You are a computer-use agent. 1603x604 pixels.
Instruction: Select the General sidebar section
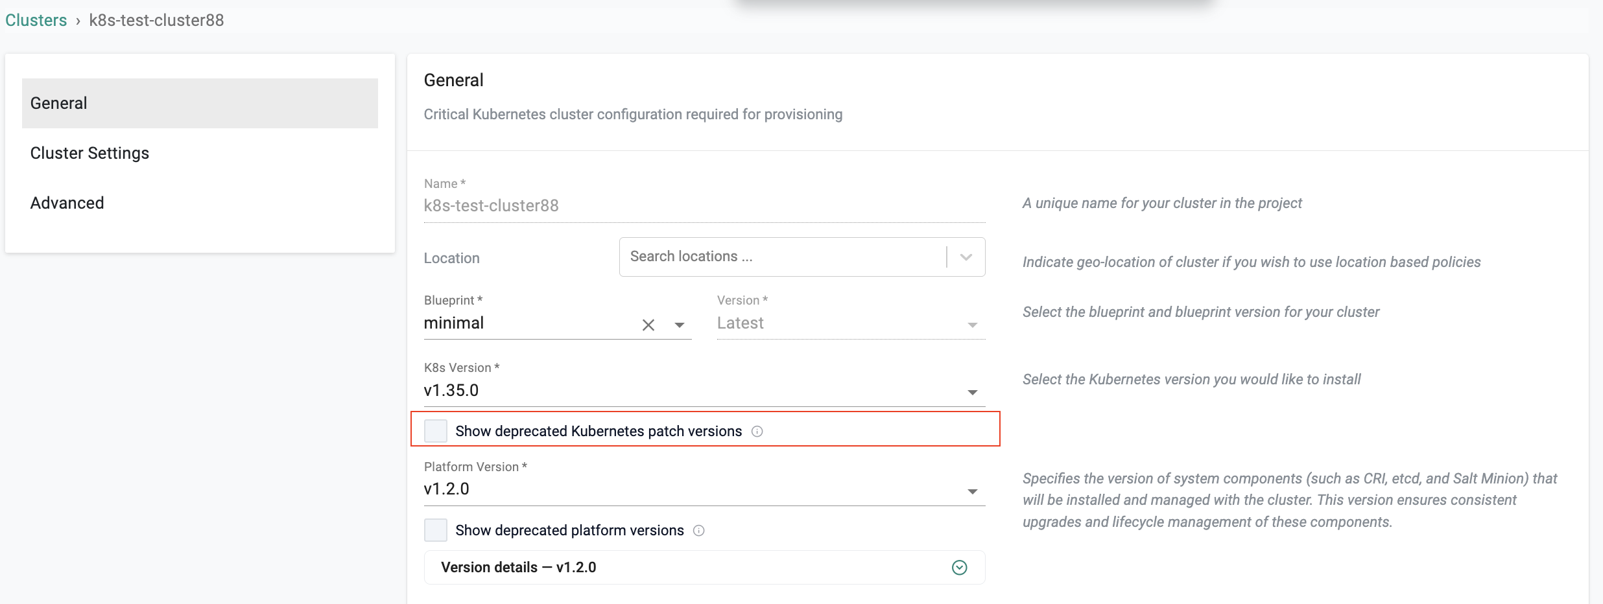coord(200,104)
